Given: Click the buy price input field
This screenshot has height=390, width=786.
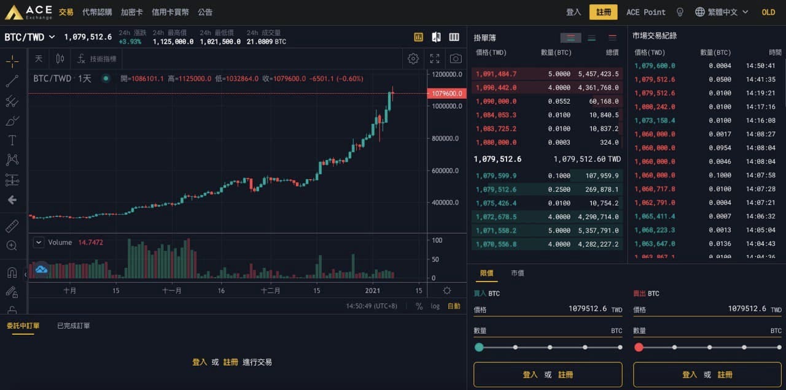Looking at the screenshot, I should tap(548, 310).
